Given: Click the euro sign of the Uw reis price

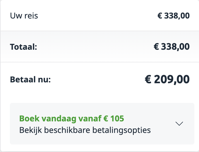Looking at the screenshot, I should point(160,16).
